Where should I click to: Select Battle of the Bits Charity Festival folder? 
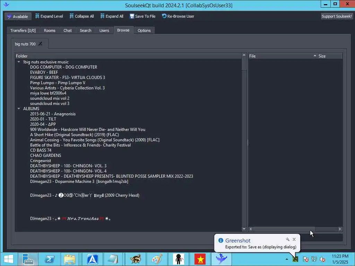pyautogui.click(x=80, y=145)
